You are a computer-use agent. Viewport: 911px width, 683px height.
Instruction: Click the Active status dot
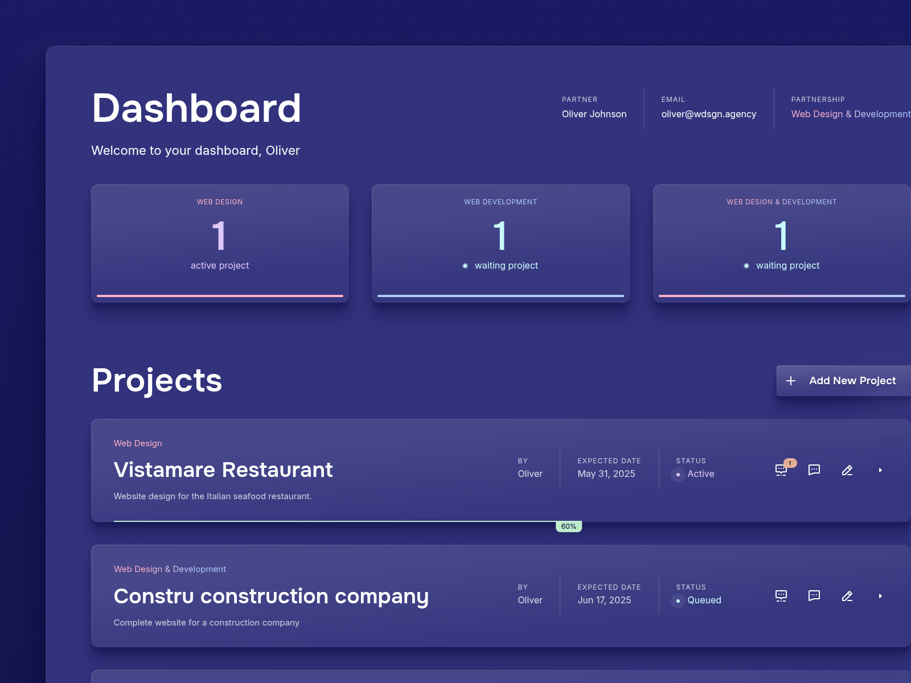[678, 474]
